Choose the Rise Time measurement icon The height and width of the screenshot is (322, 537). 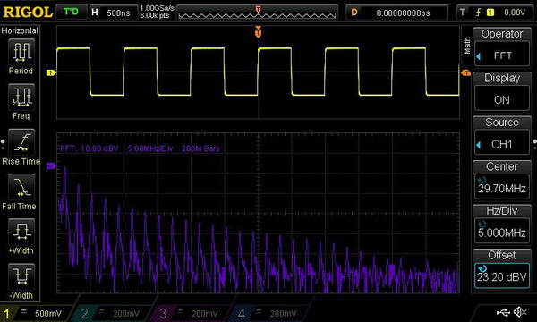click(x=21, y=142)
